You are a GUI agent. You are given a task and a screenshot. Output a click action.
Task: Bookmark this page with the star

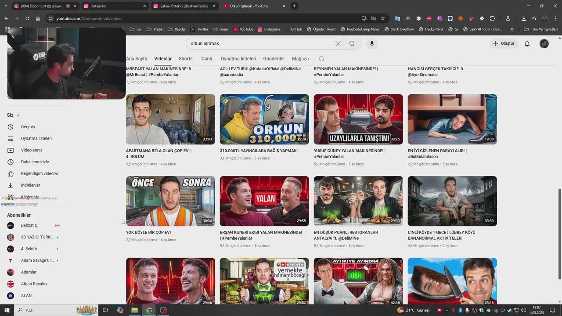383,18
